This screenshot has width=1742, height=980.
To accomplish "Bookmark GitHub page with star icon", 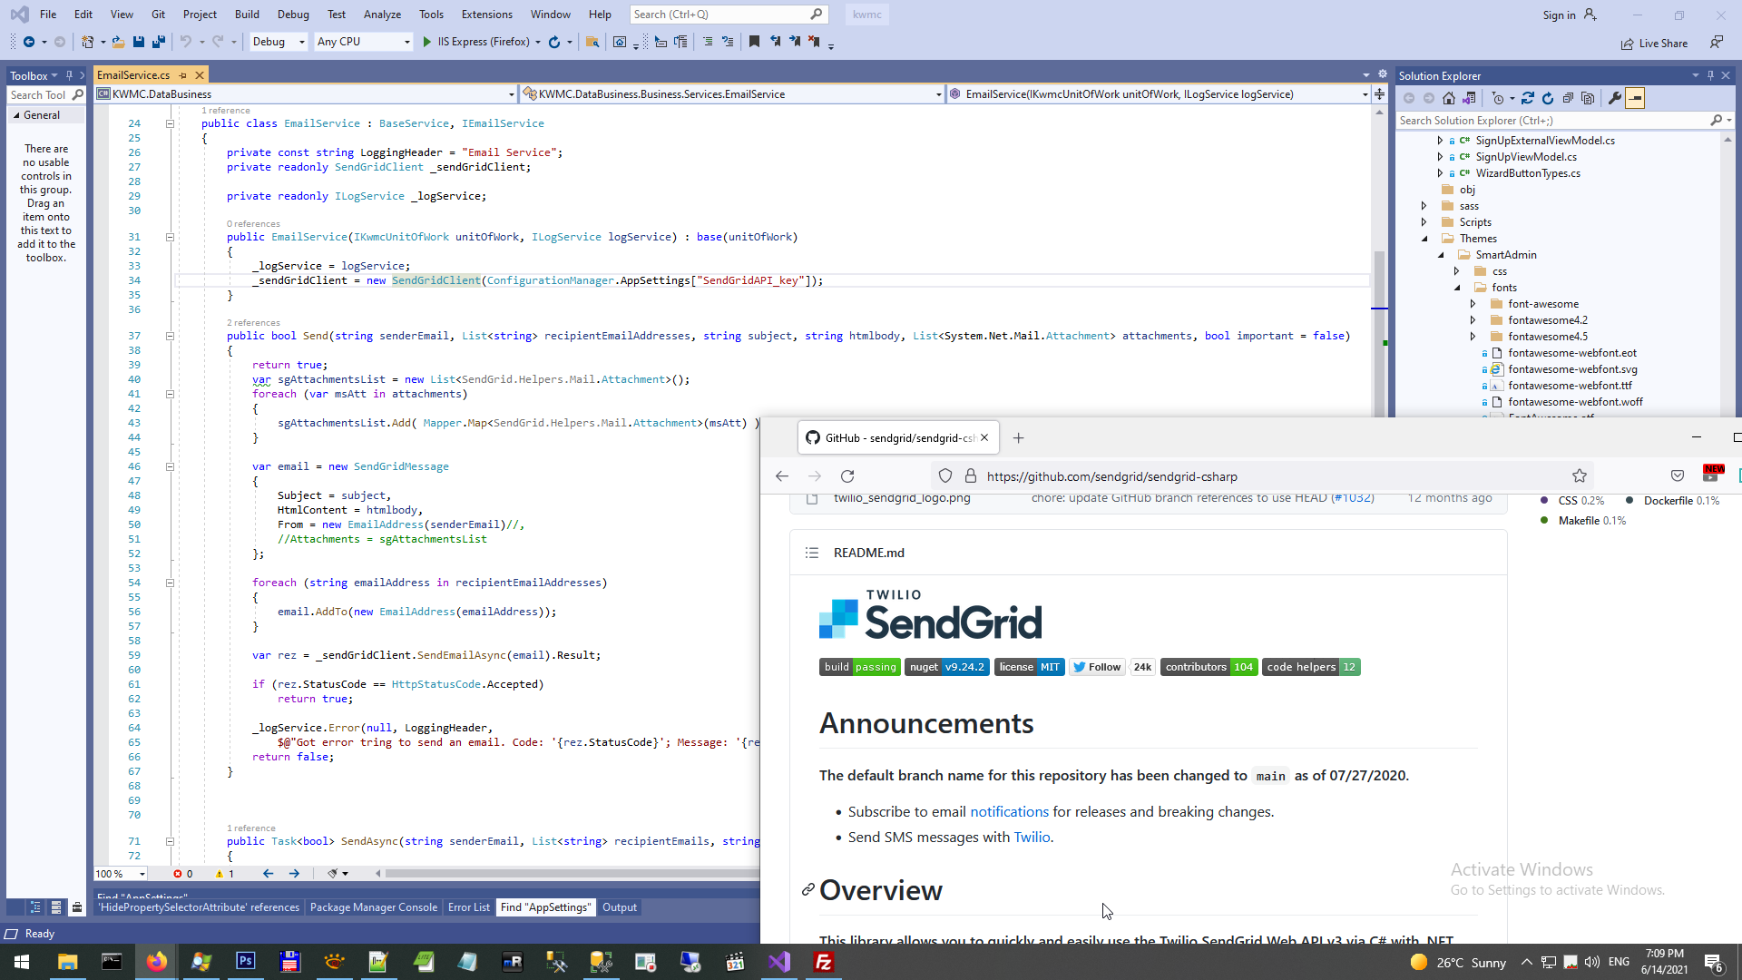I will coord(1580,476).
